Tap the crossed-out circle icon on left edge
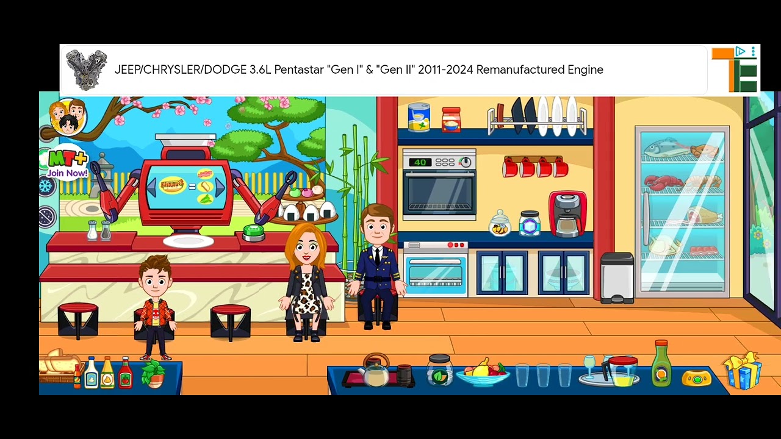781x439 pixels. coord(47,216)
